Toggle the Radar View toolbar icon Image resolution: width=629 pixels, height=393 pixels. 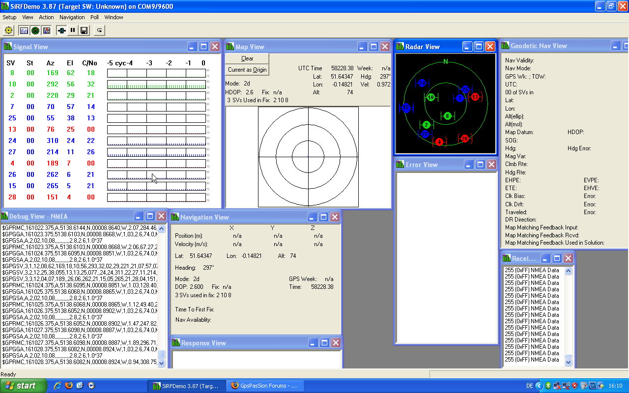(x=35, y=30)
